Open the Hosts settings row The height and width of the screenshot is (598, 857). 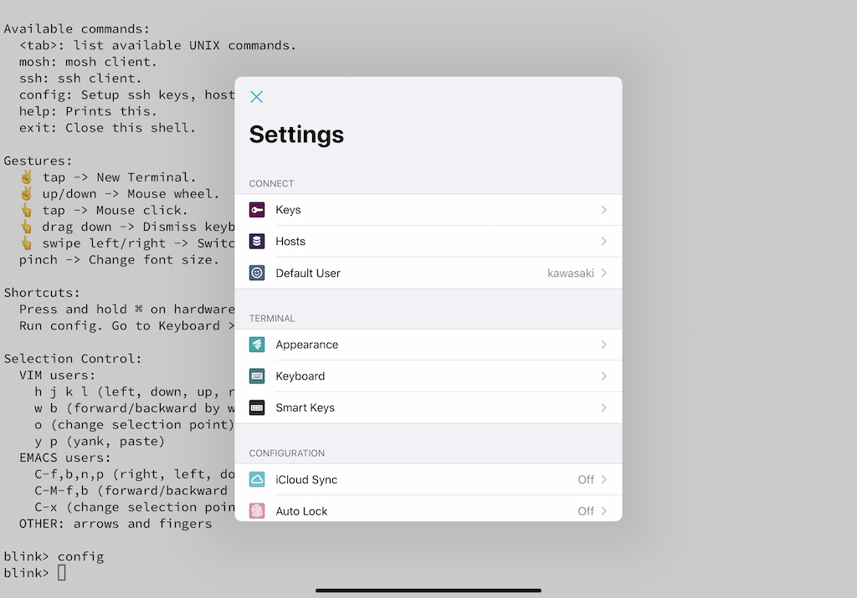tap(428, 242)
